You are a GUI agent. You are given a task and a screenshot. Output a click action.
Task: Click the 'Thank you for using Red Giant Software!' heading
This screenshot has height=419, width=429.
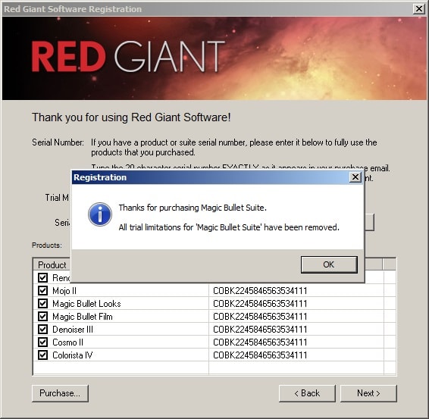tap(131, 117)
